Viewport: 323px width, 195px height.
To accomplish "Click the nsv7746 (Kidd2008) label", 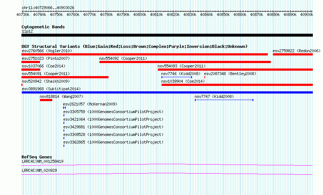I will [x=181, y=74].
